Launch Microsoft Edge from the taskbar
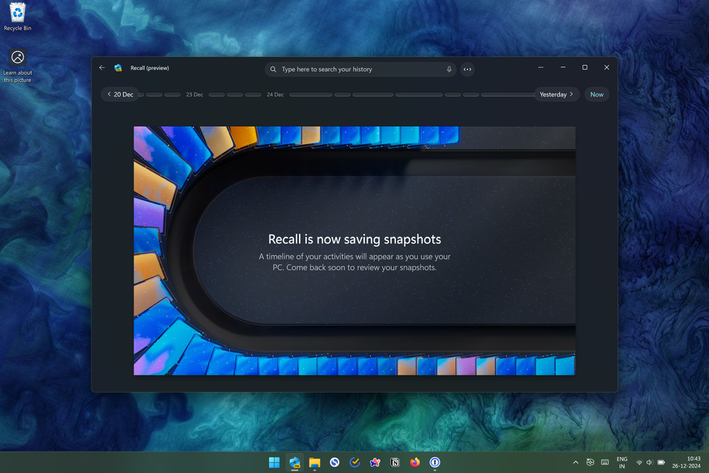709x473 pixels. (x=294, y=463)
